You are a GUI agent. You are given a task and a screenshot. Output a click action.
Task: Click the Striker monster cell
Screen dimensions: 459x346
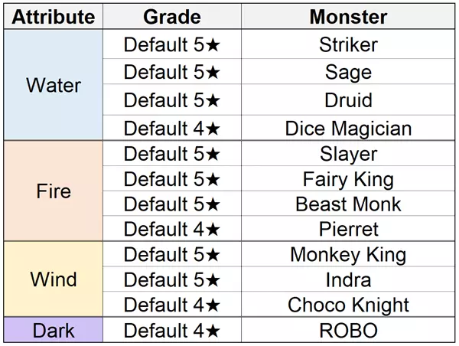(x=348, y=44)
